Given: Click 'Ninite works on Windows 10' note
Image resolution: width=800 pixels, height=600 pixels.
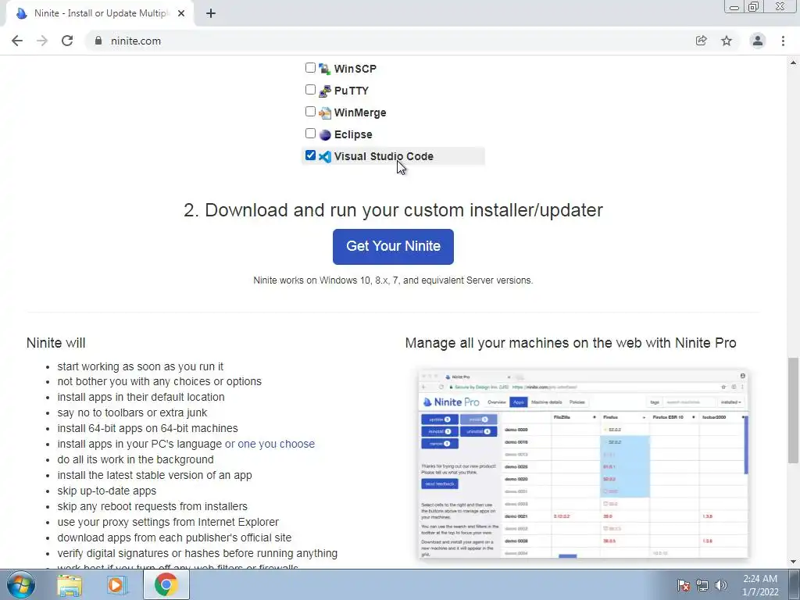Looking at the screenshot, I should point(393,280).
